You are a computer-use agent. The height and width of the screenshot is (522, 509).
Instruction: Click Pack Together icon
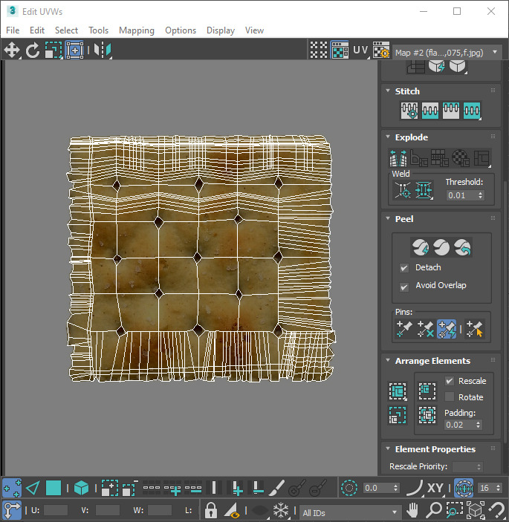point(427,391)
